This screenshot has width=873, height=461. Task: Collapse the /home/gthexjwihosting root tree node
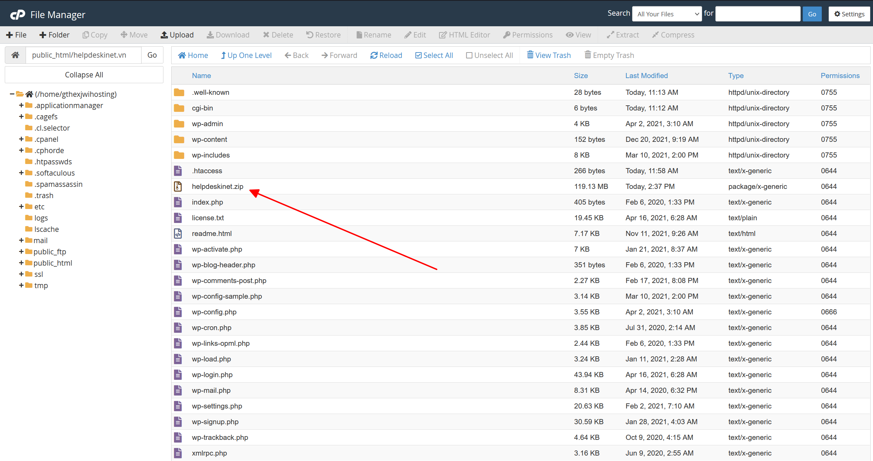pos(12,94)
